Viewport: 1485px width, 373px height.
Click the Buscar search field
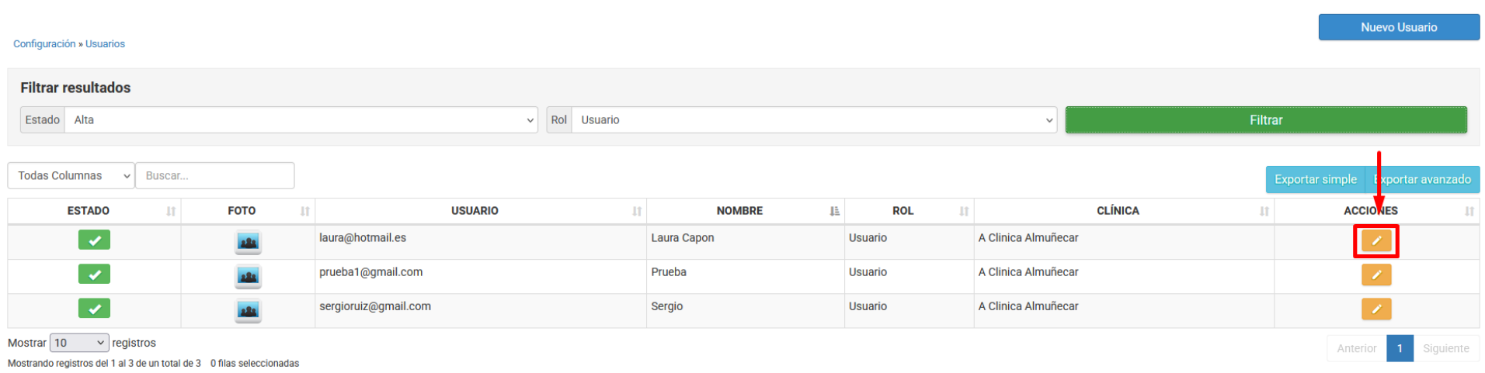[215, 176]
